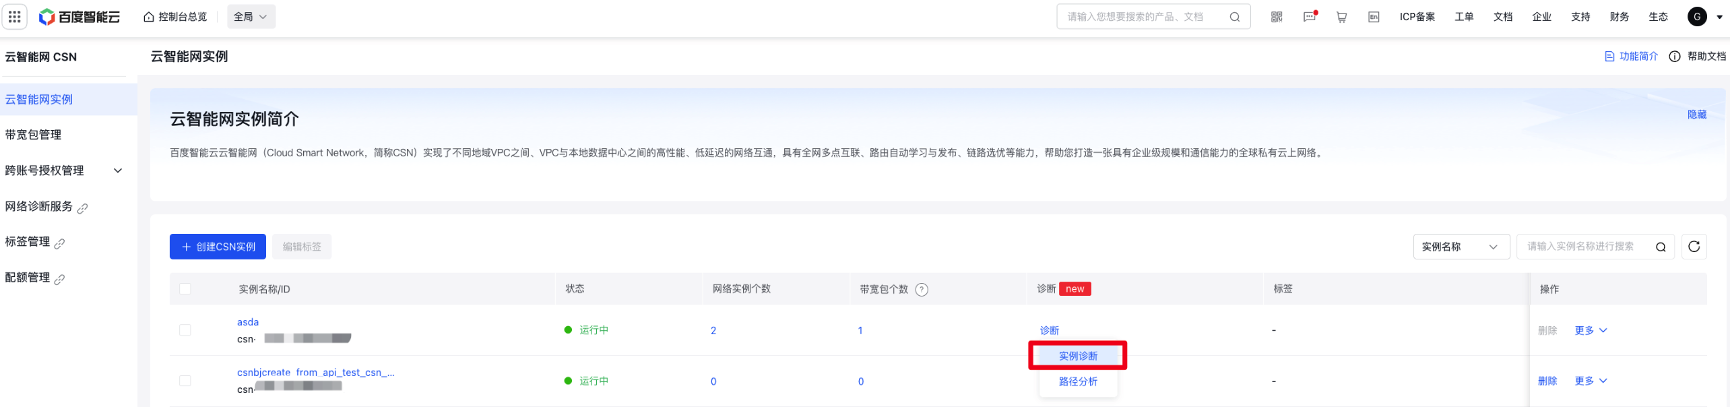
Task: Click bandwidth package count 0 for csnbjcreate
Action: 861,381
